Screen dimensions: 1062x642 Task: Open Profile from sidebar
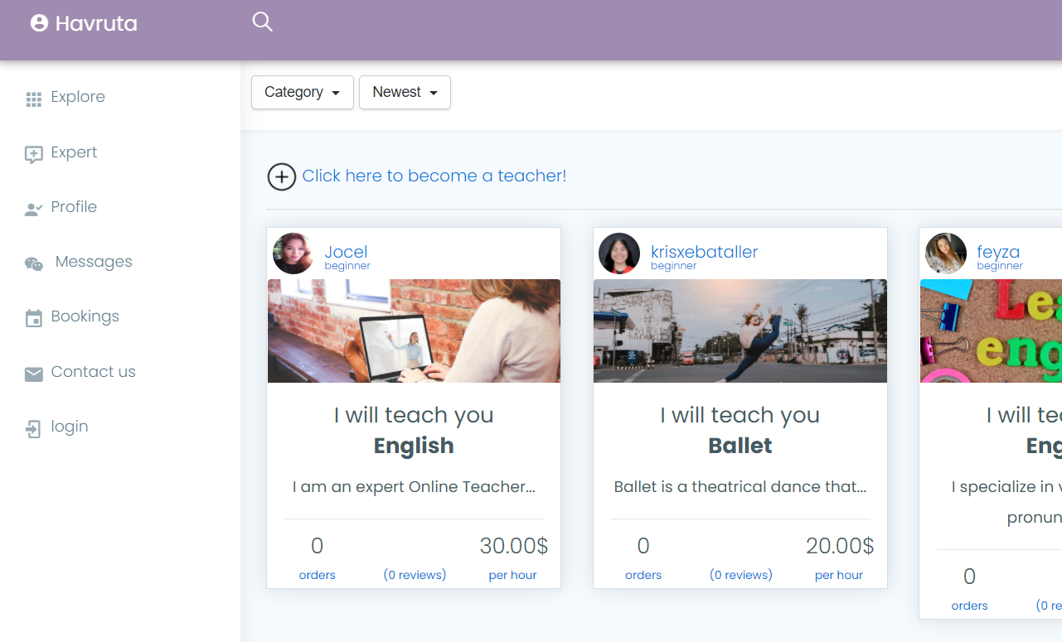pyautogui.click(x=74, y=207)
